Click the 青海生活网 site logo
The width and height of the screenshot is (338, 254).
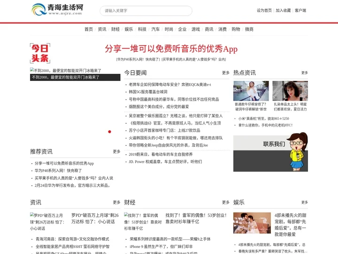point(57,9)
